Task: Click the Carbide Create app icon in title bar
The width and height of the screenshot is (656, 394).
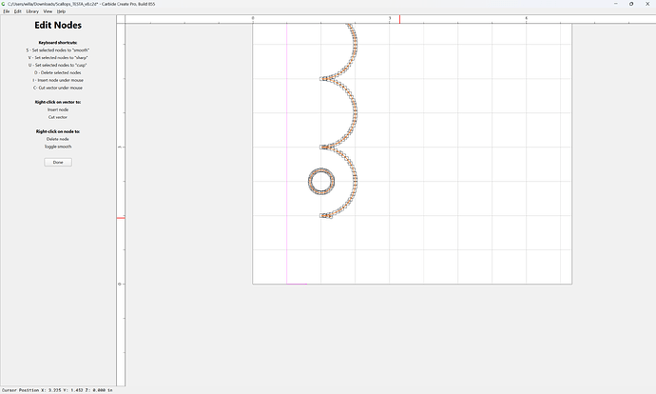Action: (4, 4)
